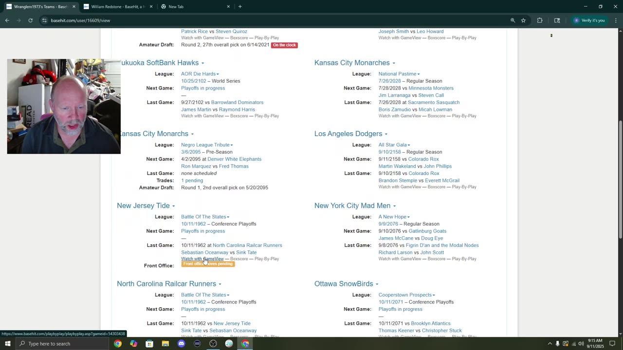
Task: Expand the New York City Mad Men menu
Action: point(394,206)
